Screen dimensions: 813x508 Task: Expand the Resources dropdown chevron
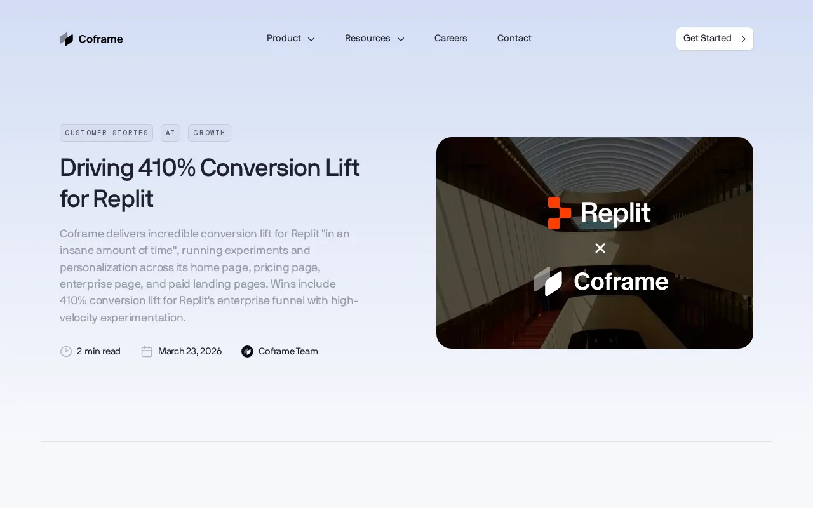401,39
